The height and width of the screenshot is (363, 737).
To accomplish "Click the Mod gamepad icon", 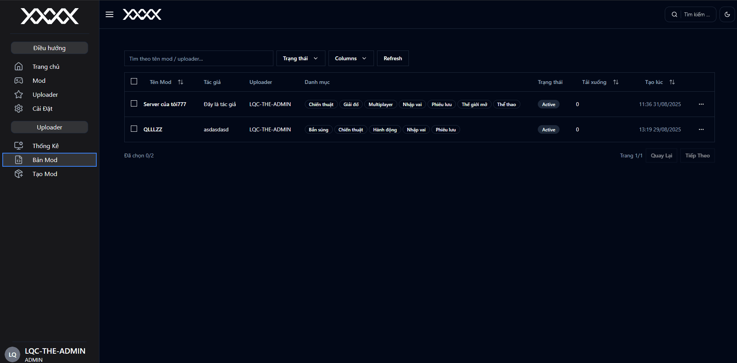I will (x=19, y=81).
